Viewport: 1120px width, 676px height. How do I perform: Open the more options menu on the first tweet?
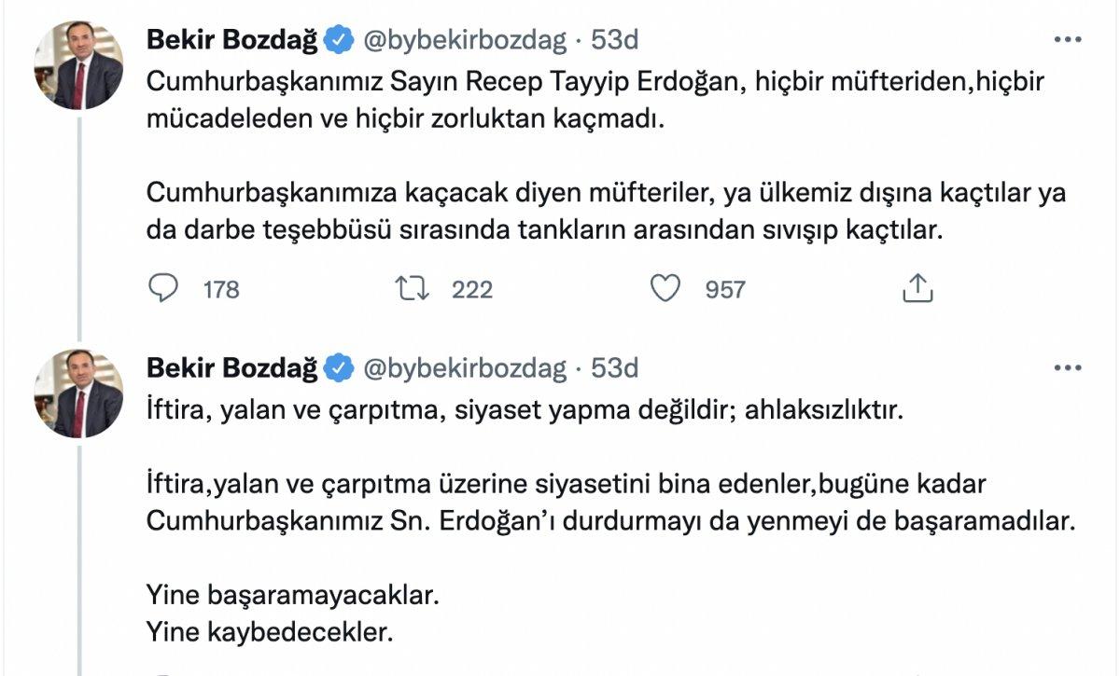[x=1070, y=39]
